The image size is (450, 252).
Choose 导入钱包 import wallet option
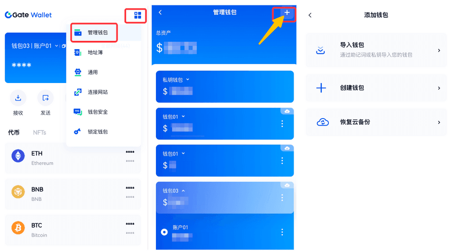(376, 50)
